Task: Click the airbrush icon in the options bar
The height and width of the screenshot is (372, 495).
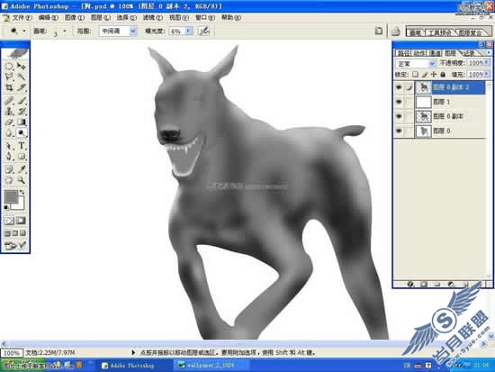Action: coord(204,31)
